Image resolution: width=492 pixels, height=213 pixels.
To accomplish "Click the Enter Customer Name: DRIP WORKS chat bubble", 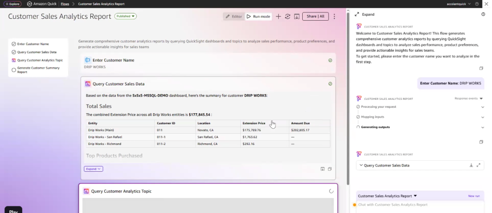I will pos(451,83).
